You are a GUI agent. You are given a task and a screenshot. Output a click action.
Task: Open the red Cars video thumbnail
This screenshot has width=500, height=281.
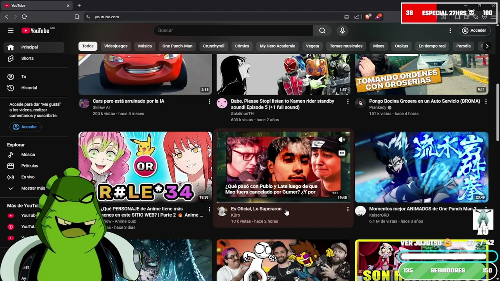[145, 74]
